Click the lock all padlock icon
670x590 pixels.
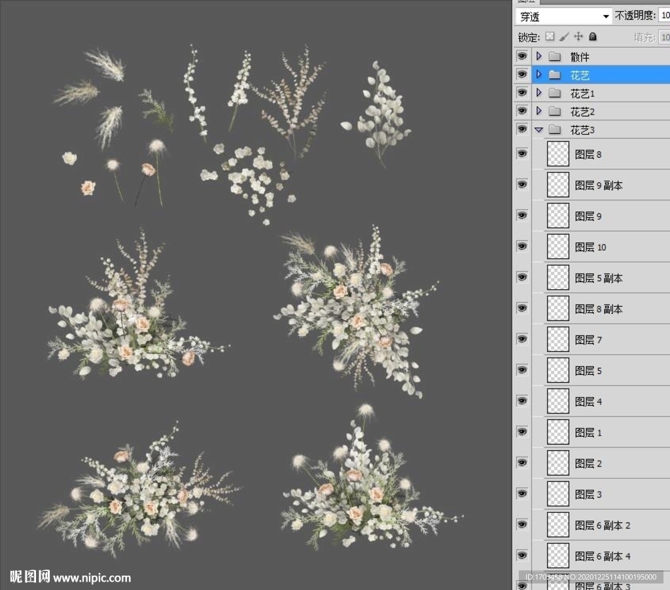[593, 37]
